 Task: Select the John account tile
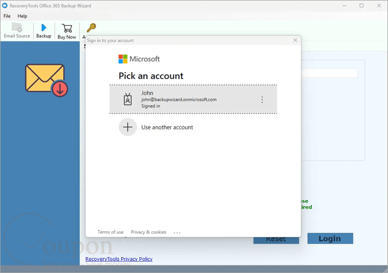pos(193,99)
